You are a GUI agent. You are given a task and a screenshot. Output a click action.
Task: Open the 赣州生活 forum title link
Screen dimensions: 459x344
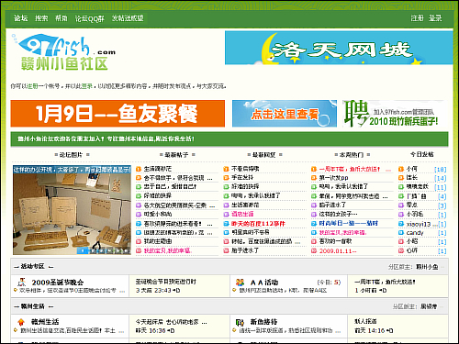pos(45,322)
